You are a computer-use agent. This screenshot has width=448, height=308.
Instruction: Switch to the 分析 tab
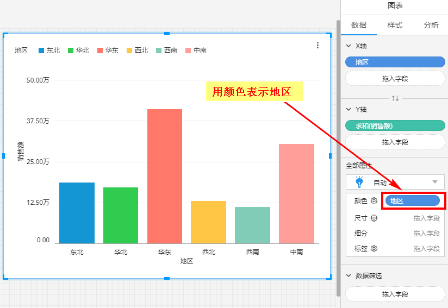431,25
